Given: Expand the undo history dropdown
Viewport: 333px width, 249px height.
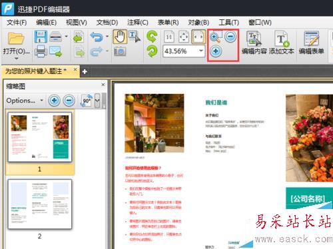Looking at the screenshot, I should click(x=107, y=36).
